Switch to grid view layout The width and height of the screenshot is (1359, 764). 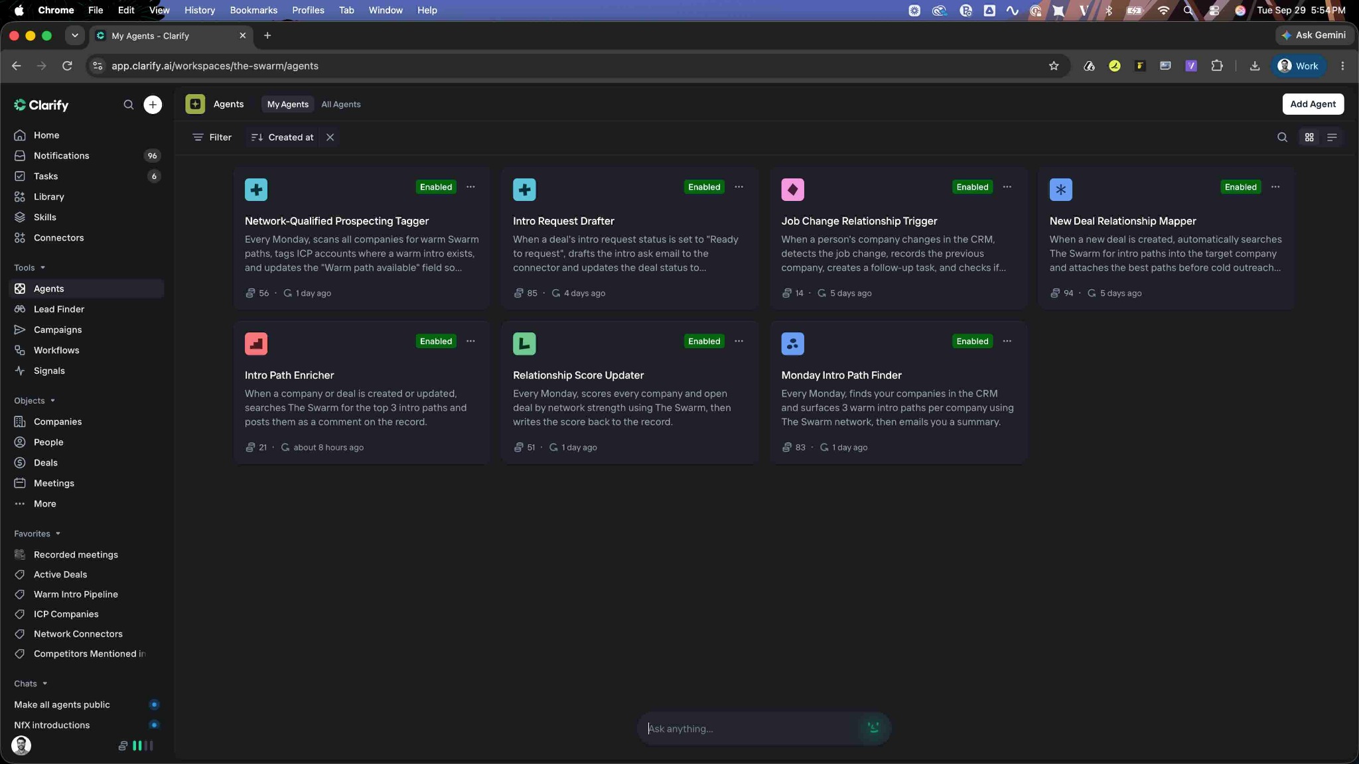(1309, 137)
